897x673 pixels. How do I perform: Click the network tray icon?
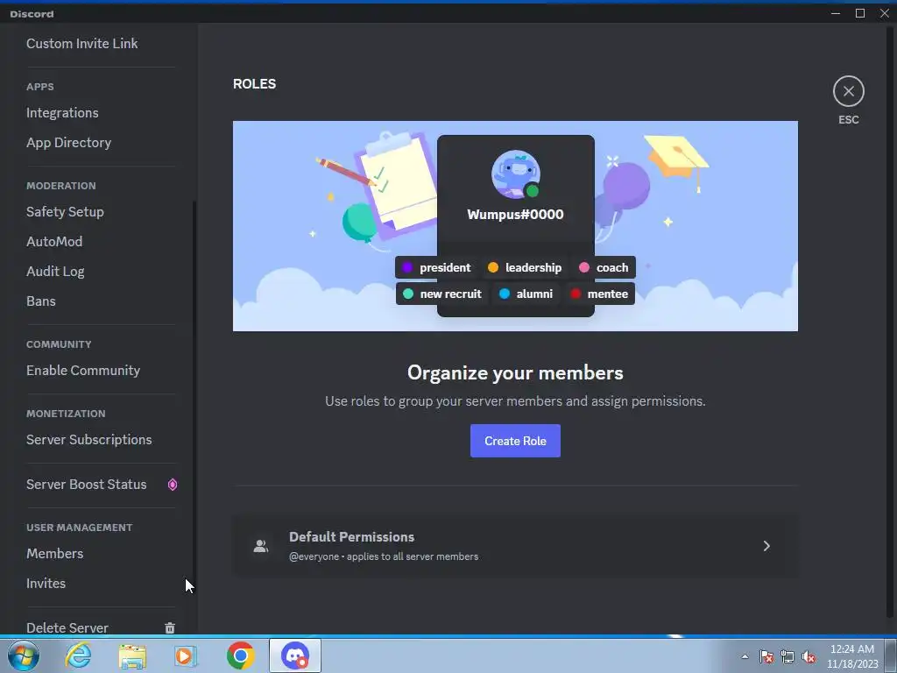788,656
